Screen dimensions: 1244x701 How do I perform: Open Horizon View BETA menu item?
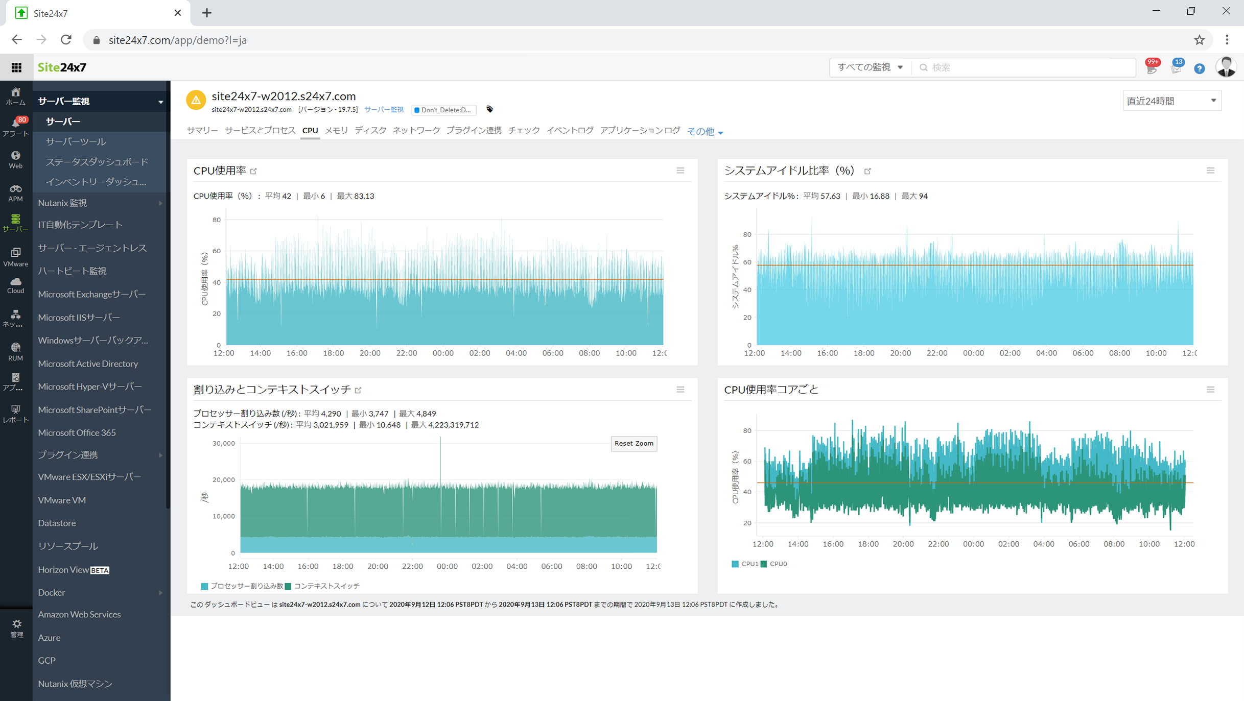click(x=74, y=570)
